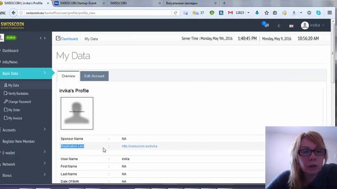Click the sidebar right arrow
The width and height of the screenshot is (337, 189).
(45, 38)
